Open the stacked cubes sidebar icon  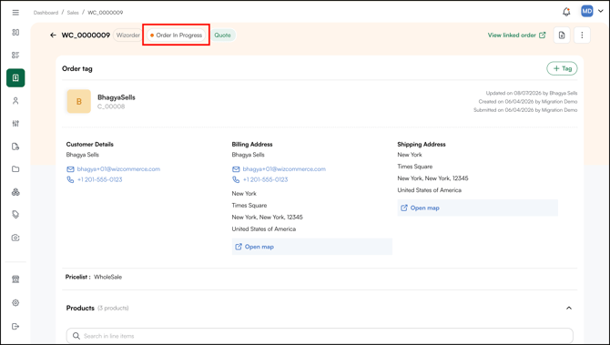coord(15,192)
